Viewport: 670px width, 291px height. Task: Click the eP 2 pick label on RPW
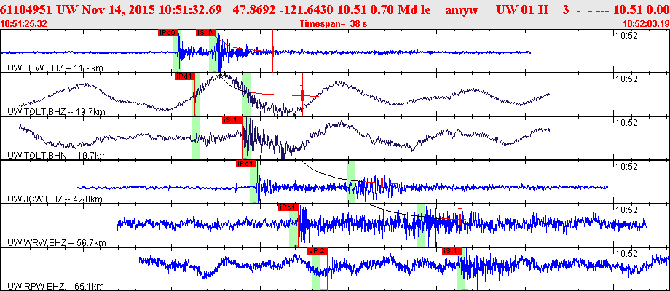tap(318, 251)
